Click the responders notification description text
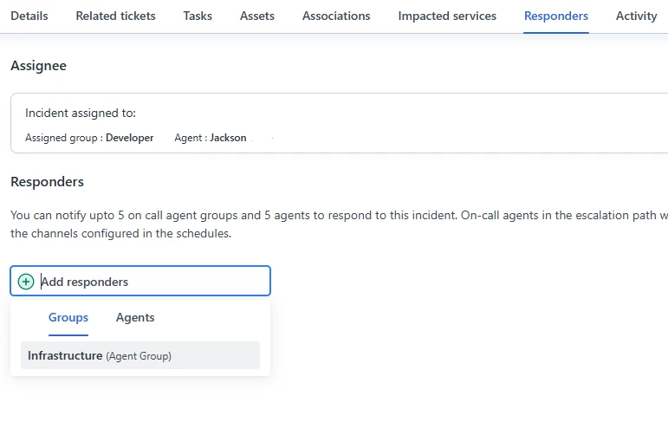The width and height of the screenshot is (668, 422). pos(339,224)
